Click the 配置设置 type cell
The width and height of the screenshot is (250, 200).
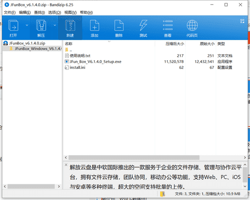pos(225,67)
